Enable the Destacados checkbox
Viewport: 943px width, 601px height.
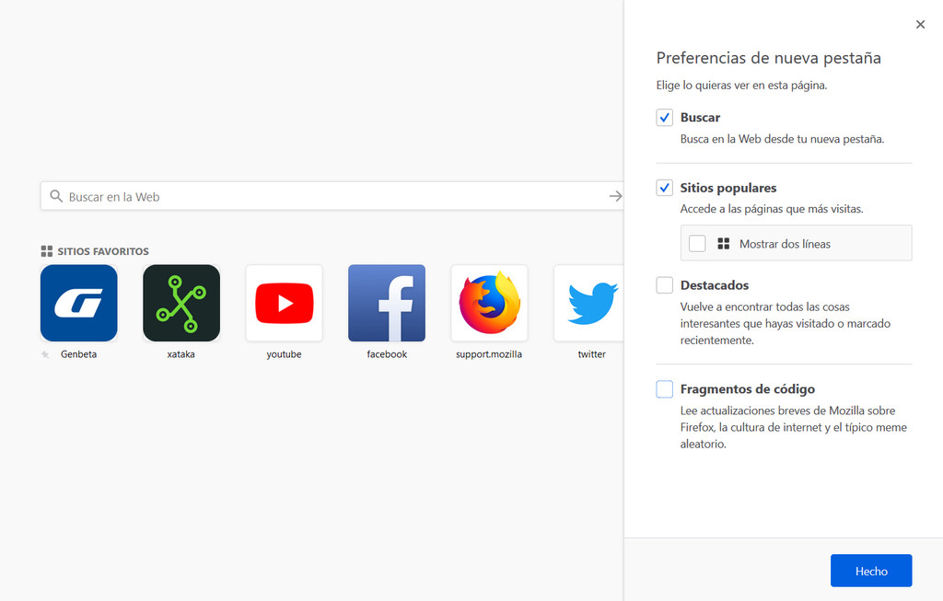pyautogui.click(x=665, y=285)
